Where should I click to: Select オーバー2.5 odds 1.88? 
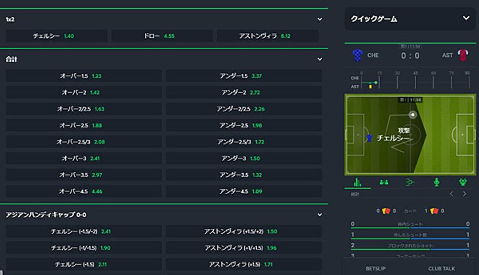[x=84, y=125]
